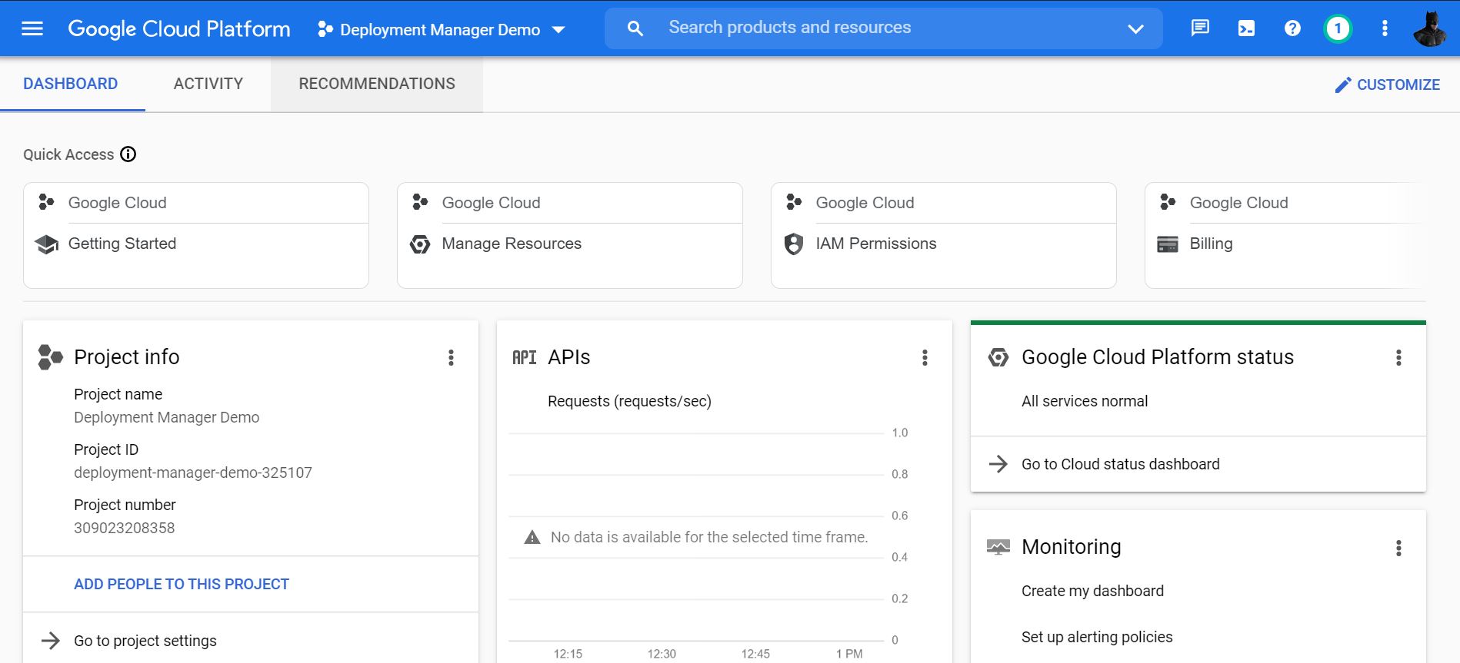Click the Google Cloud Platform logo text
Viewport: 1460px width, 663px height.
[x=179, y=29]
